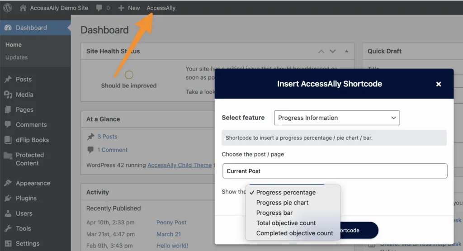Open the Media menu
The image size is (463, 251).
coord(24,95)
